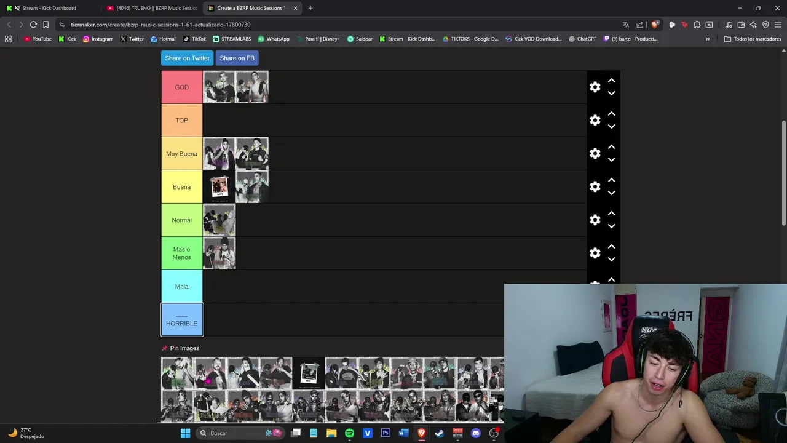This screenshot has height=443, width=787.
Task: Move Muy Buena tier row up
Action: point(611,147)
